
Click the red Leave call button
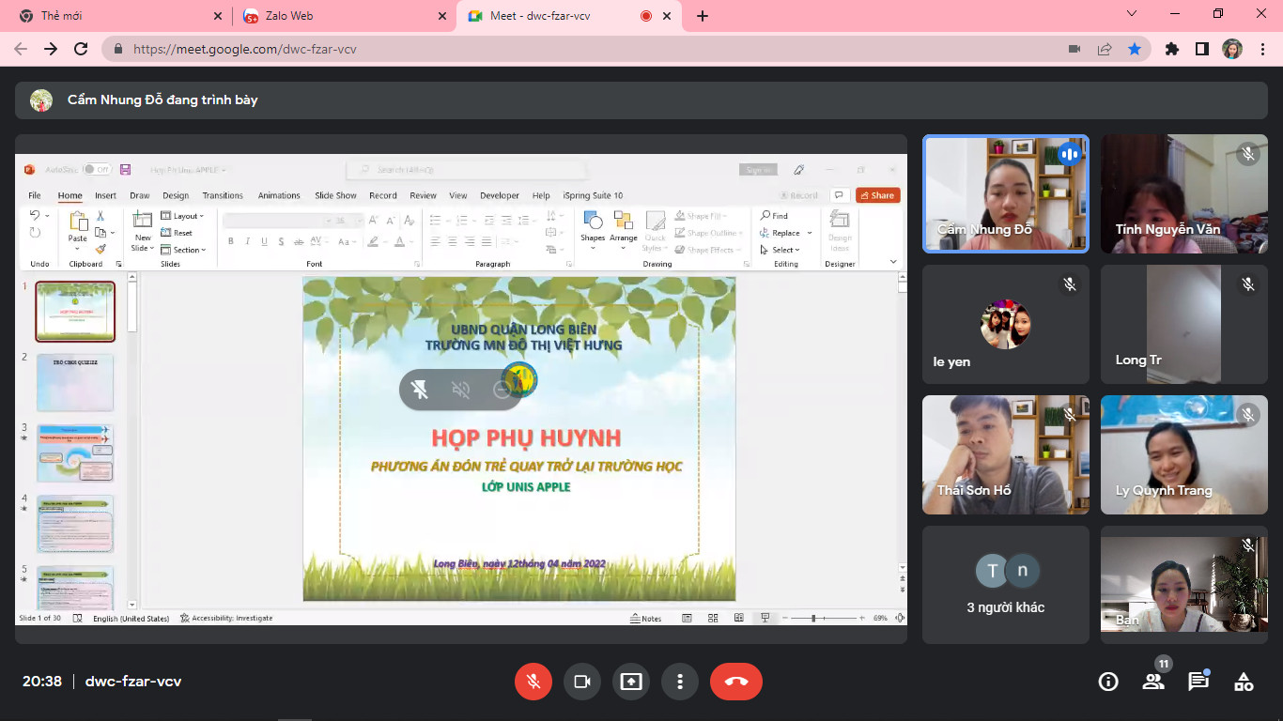point(735,682)
